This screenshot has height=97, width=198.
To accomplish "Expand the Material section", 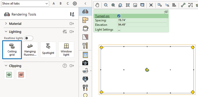I will tap(6, 24).
